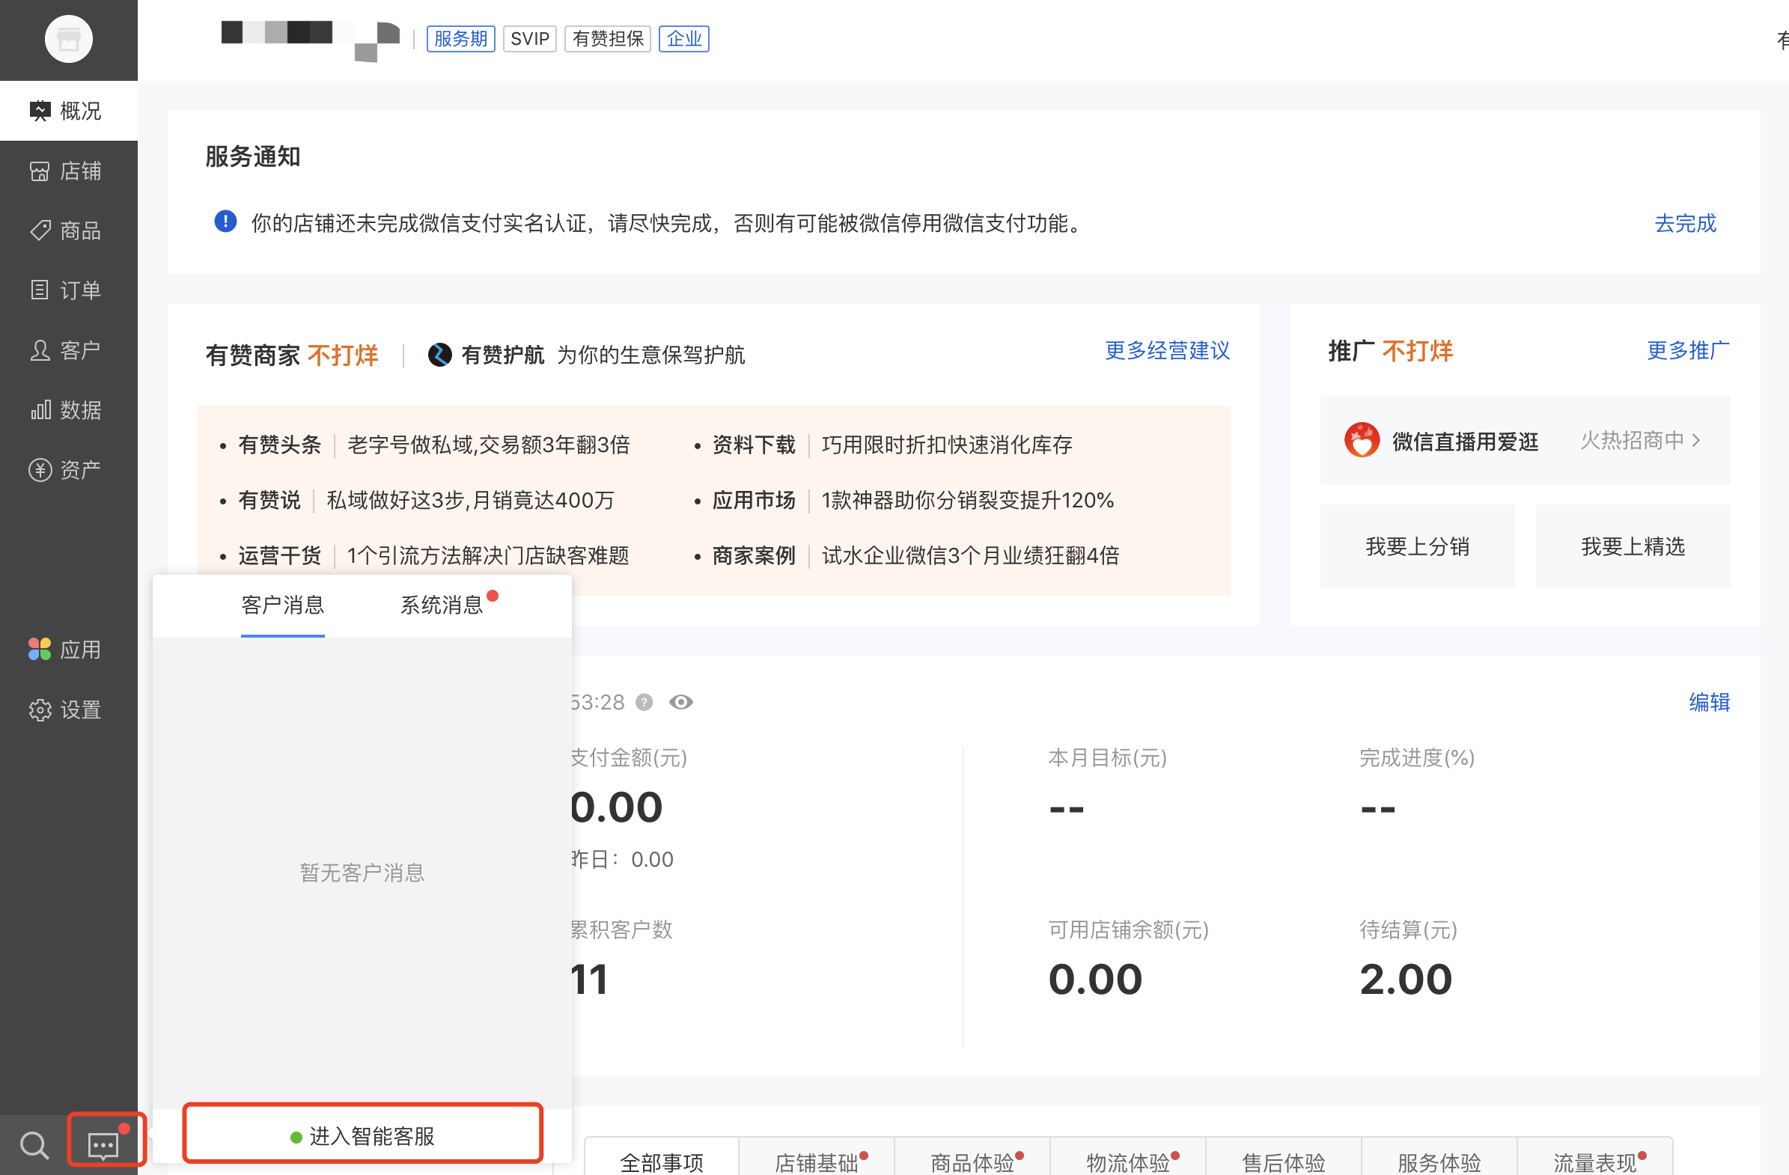The height and width of the screenshot is (1175, 1789).
Task: Click the 企业 tag
Action: (684, 38)
